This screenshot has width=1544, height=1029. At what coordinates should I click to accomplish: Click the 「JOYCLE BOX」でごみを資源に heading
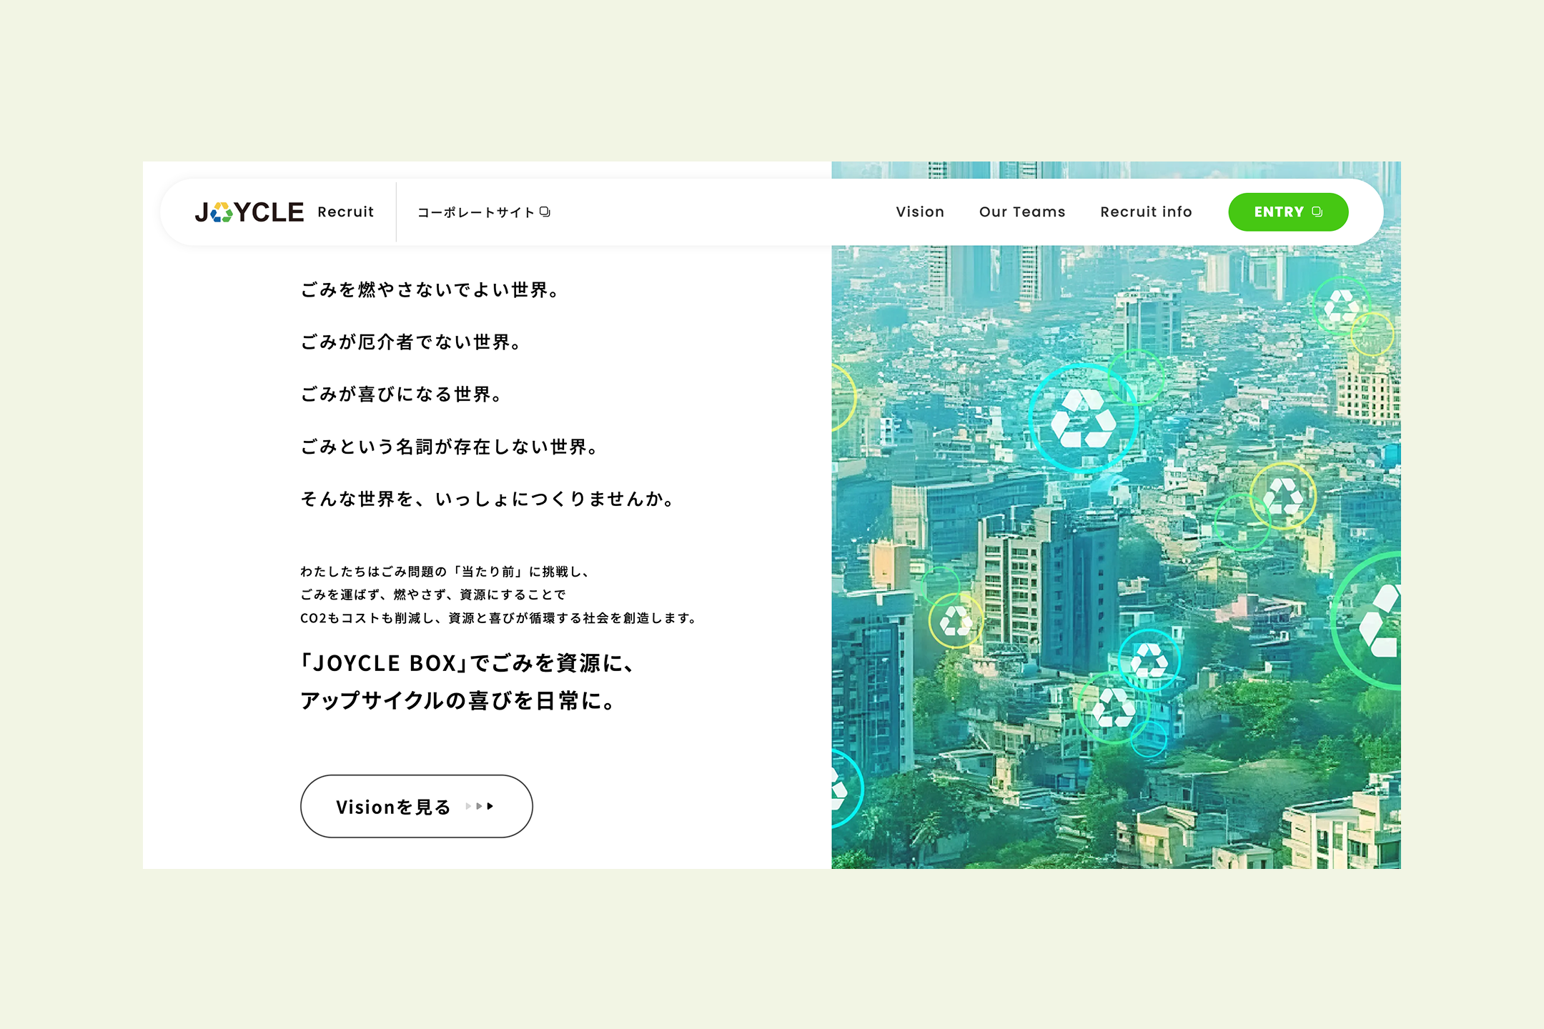pos(467,663)
